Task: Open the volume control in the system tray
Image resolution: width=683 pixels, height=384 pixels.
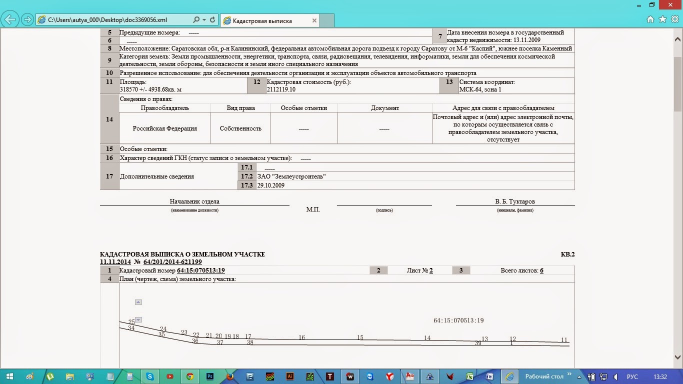Action: click(x=615, y=376)
